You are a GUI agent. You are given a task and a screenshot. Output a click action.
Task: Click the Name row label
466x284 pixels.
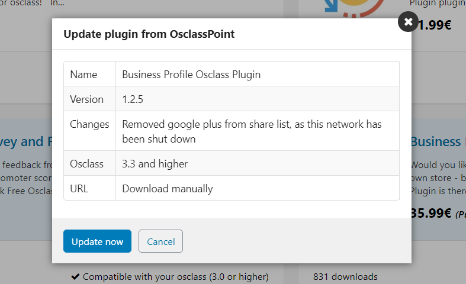click(x=83, y=75)
